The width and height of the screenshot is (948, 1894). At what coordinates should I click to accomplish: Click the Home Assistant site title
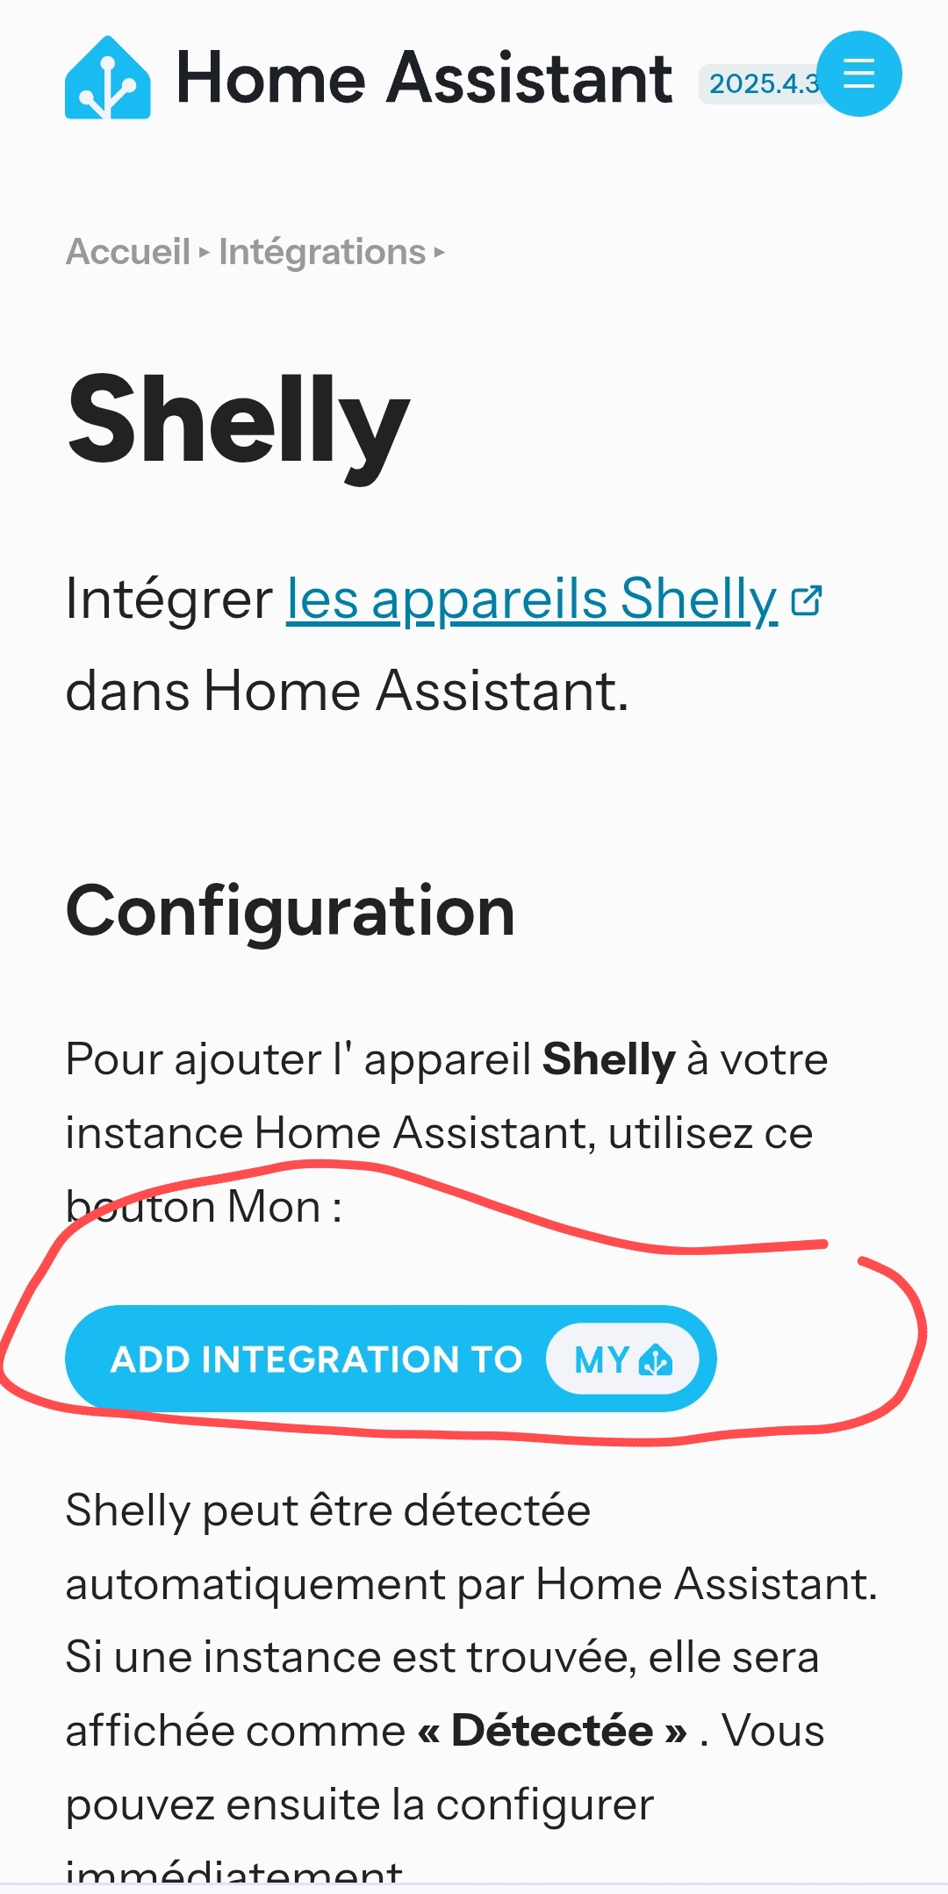tap(425, 78)
